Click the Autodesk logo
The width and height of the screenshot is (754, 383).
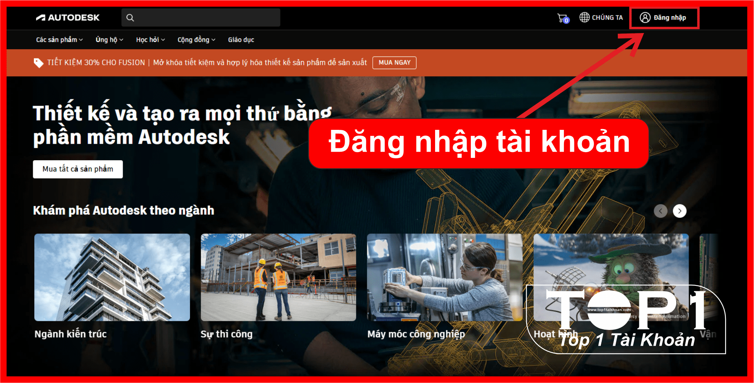pos(68,18)
